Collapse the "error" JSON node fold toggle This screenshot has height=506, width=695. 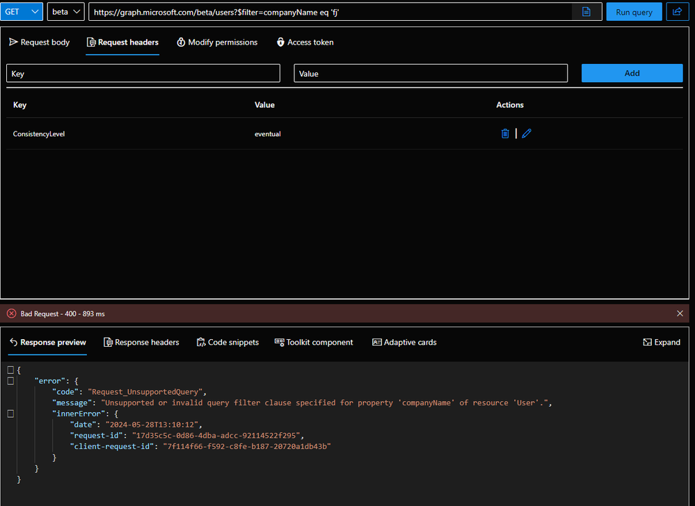(x=10, y=381)
